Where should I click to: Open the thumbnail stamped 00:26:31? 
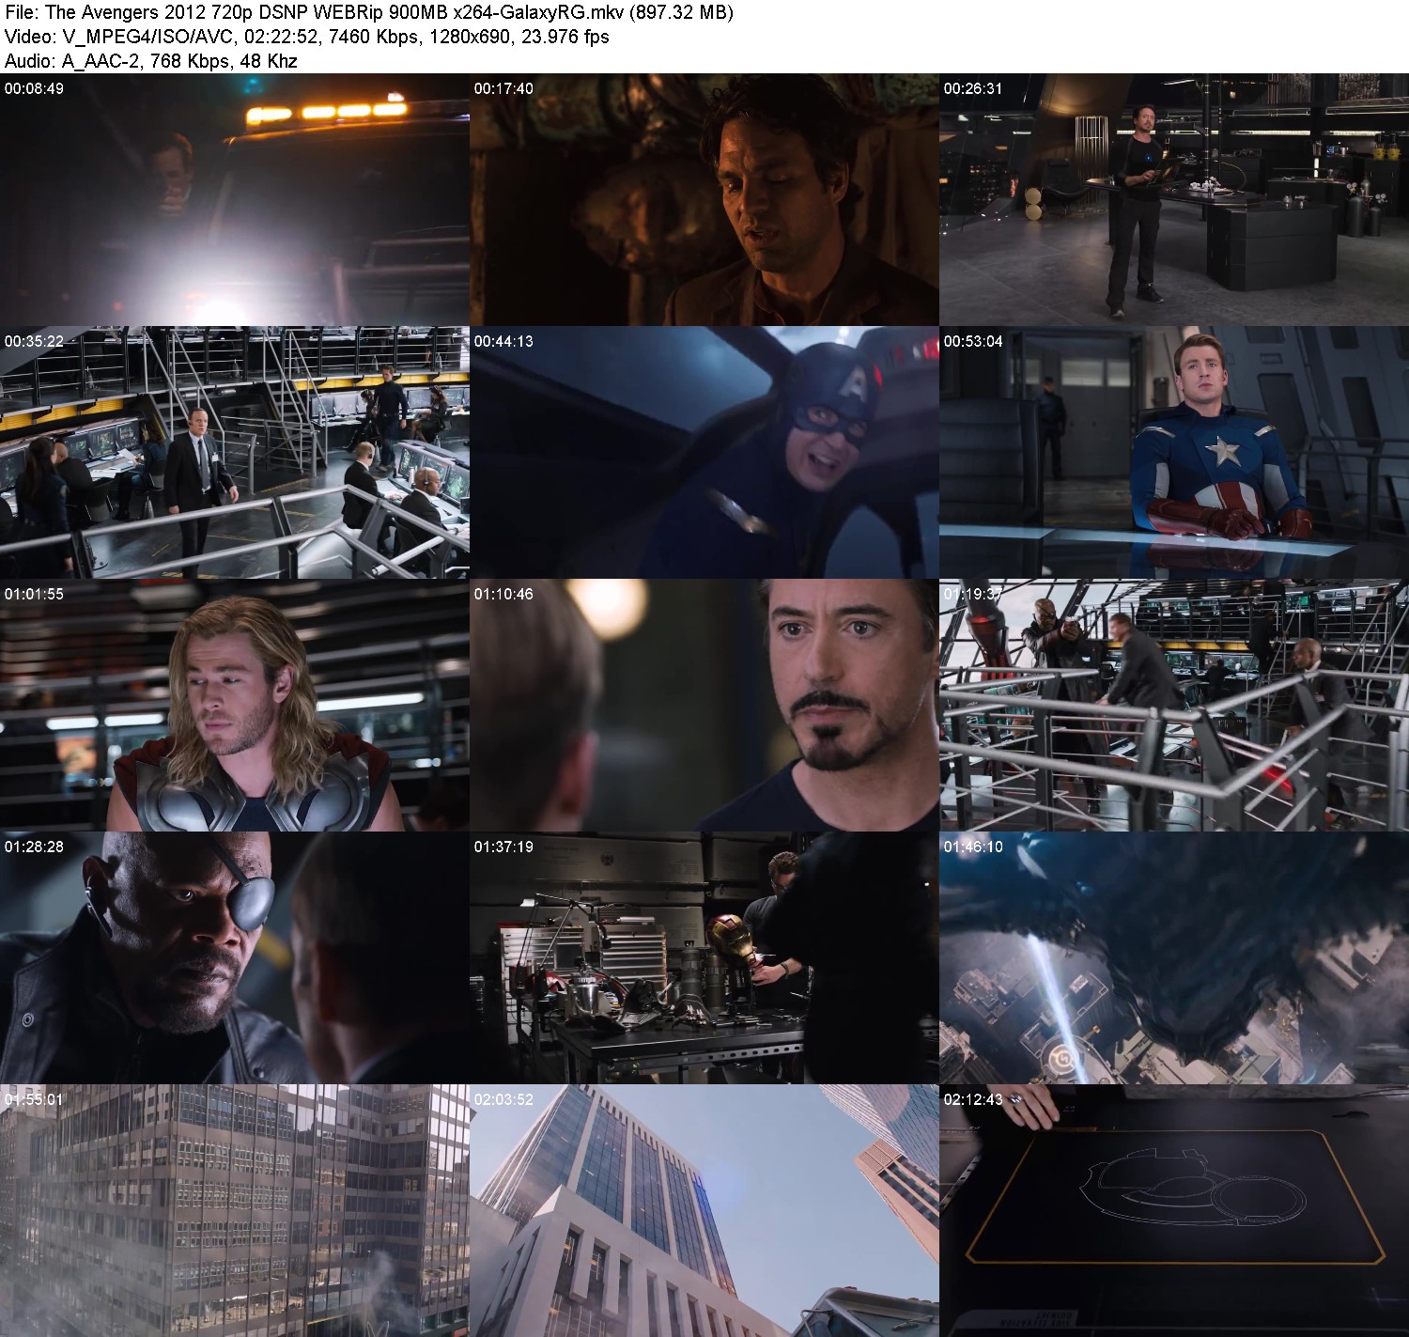tap(1174, 200)
